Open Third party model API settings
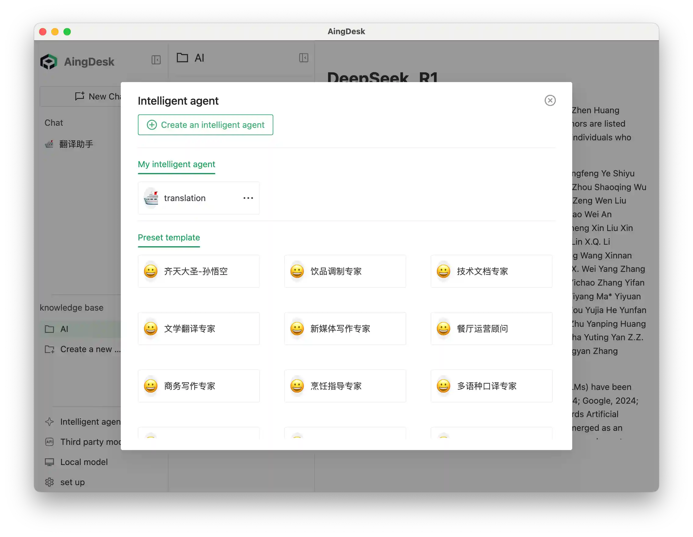This screenshot has width=693, height=537. [86, 442]
